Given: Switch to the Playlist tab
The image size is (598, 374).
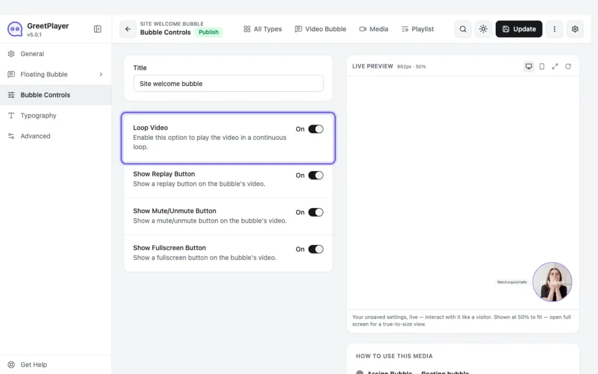Looking at the screenshot, I should pyautogui.click(x=418, y=29).
